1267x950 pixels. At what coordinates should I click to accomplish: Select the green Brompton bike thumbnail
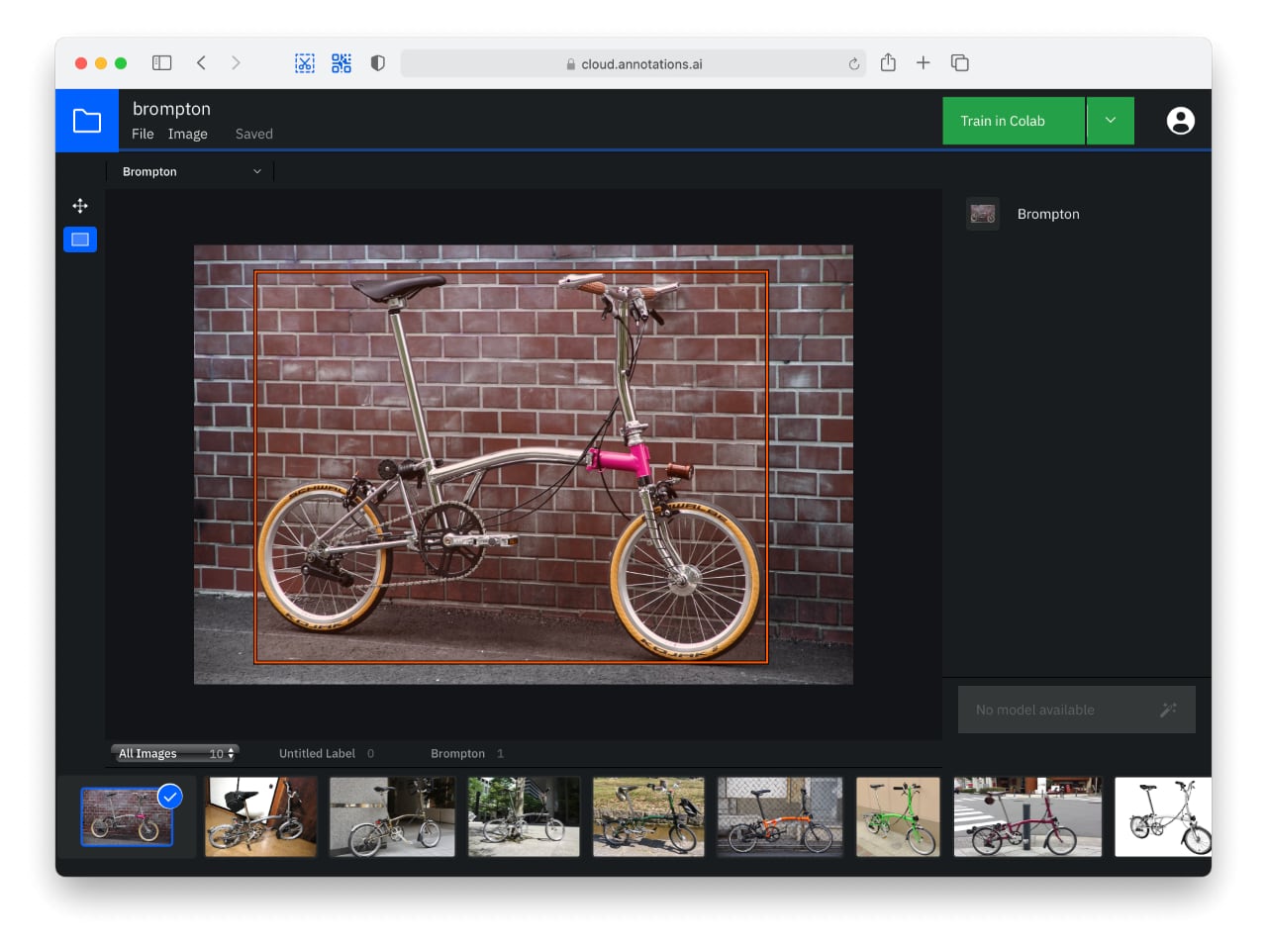coord(898,816)
